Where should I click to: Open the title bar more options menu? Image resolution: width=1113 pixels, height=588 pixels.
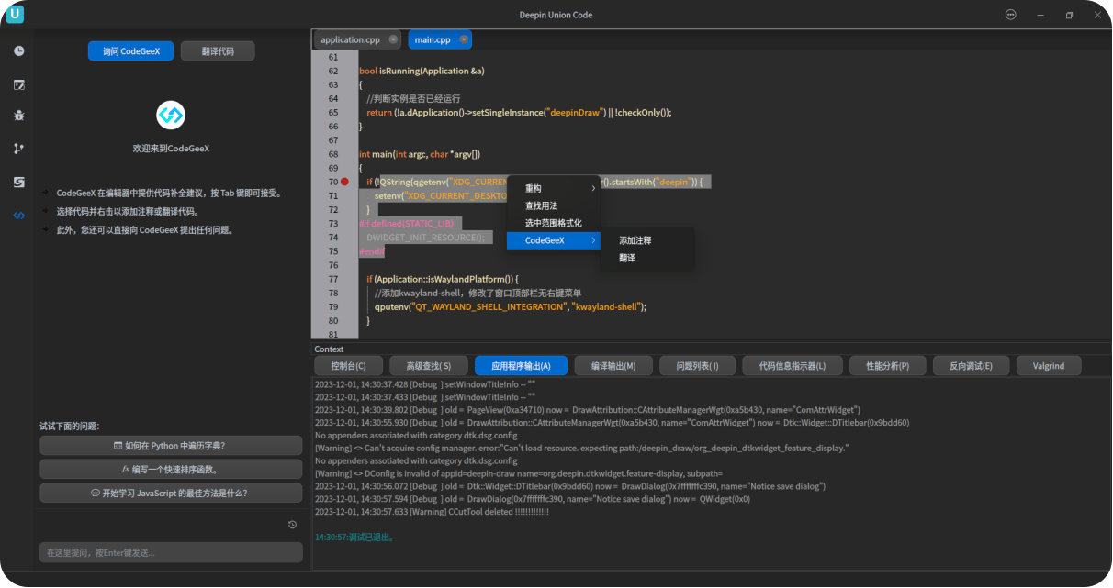coord(1011,15)
